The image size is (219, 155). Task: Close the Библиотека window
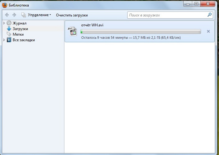pyautogui.click(x=208, y=4)
